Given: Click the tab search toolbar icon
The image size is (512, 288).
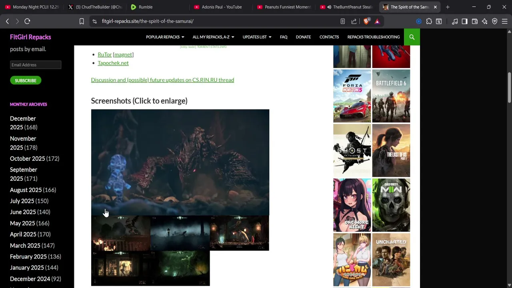Looking at the screenshot, I should pyautogui.click(x=439, y=21).
